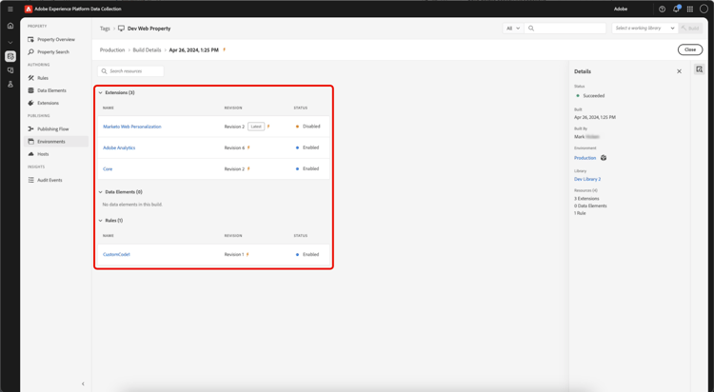Click Build Details breadcrumb

(x=147, y=50)
